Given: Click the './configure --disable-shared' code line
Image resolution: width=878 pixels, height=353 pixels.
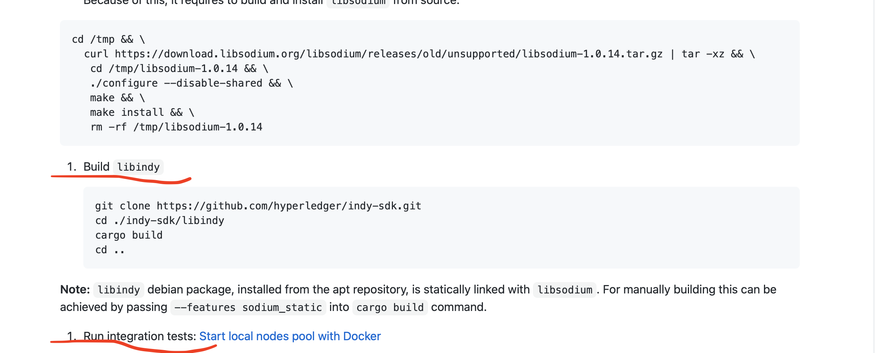Looking at the screenshot, I should point(191,83).
